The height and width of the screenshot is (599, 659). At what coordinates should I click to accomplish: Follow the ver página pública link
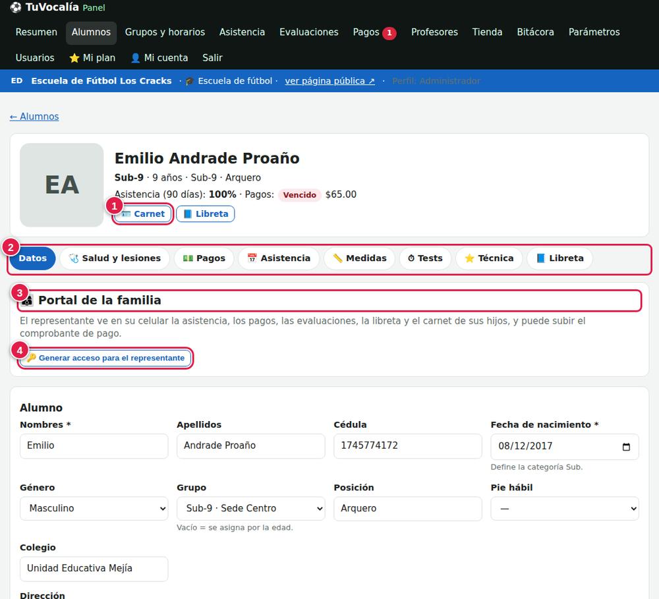(x=330, y=81)
